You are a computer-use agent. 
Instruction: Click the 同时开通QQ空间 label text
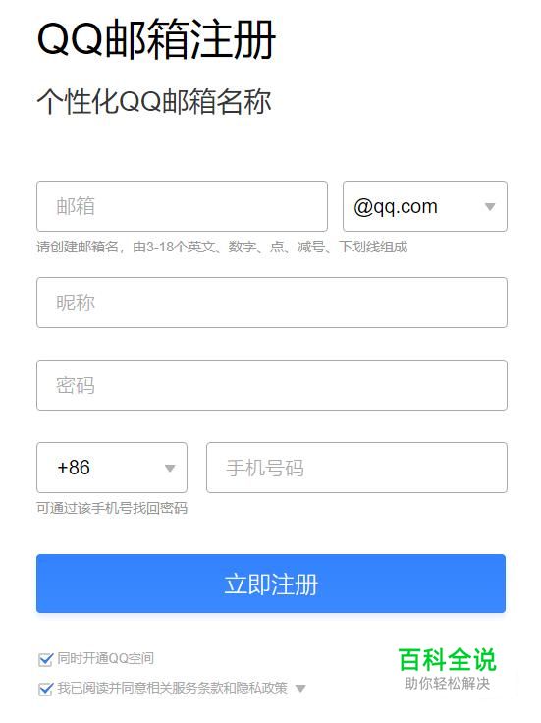(105, 658)
